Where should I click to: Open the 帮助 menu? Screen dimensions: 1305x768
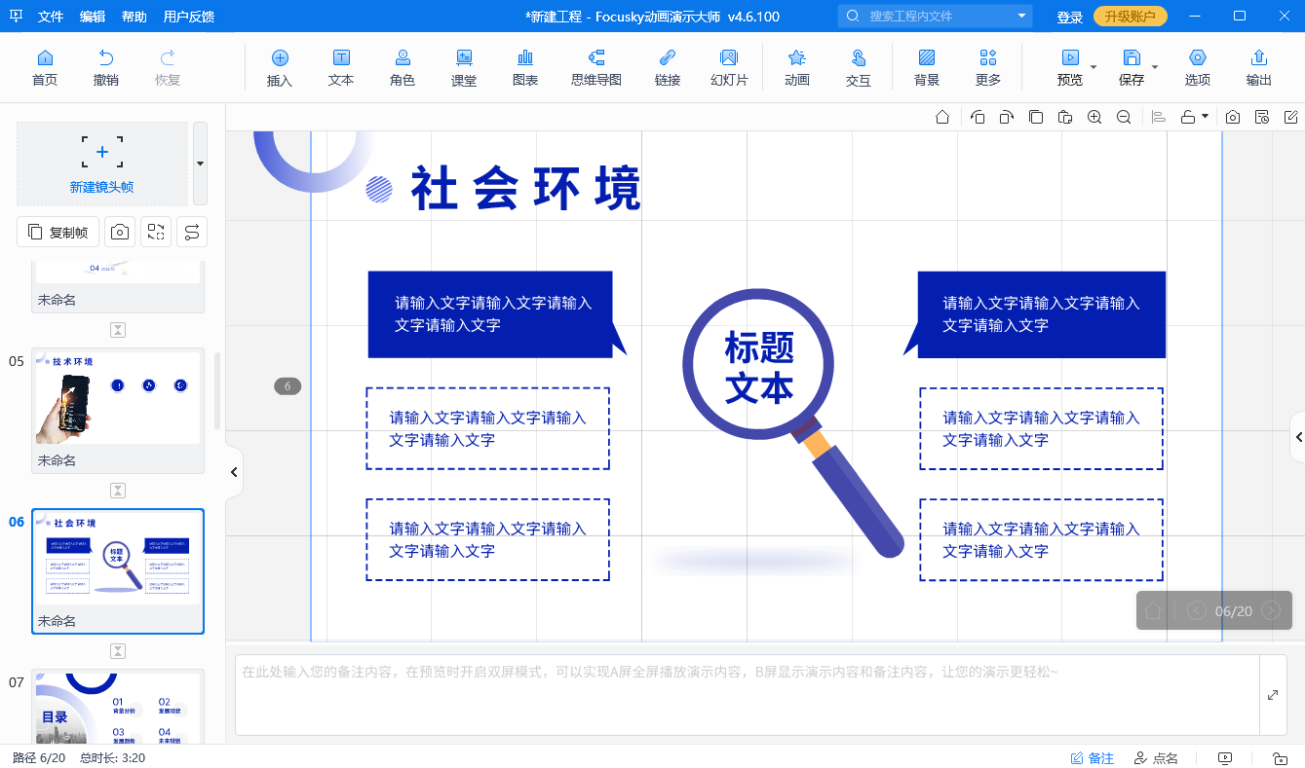point(134,17)
